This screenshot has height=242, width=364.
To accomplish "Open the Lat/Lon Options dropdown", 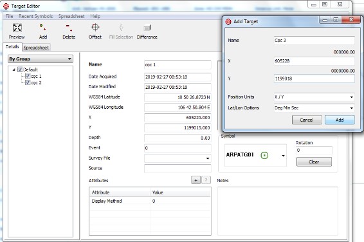I will point(314,108).
